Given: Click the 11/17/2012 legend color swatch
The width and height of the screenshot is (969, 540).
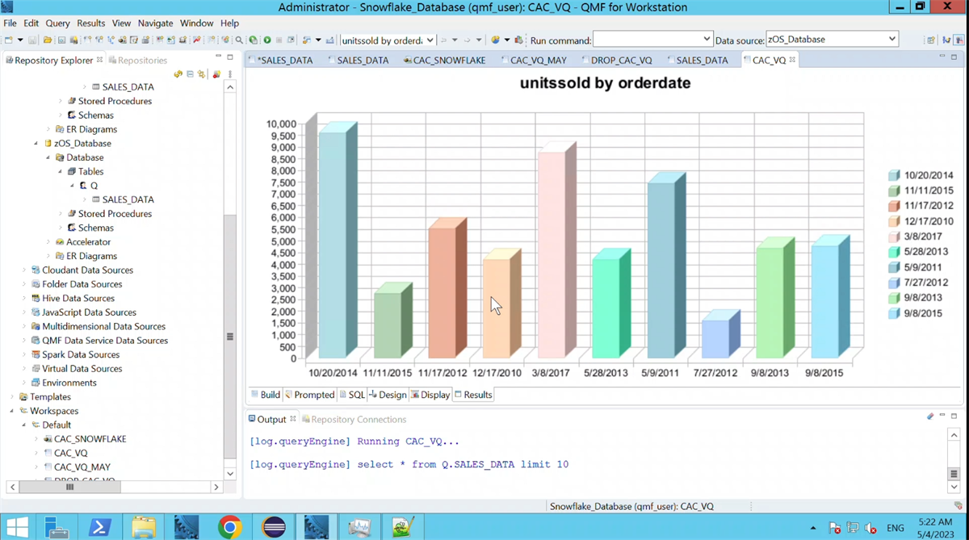Looking at the screenshot, I should tap(894, 206).
